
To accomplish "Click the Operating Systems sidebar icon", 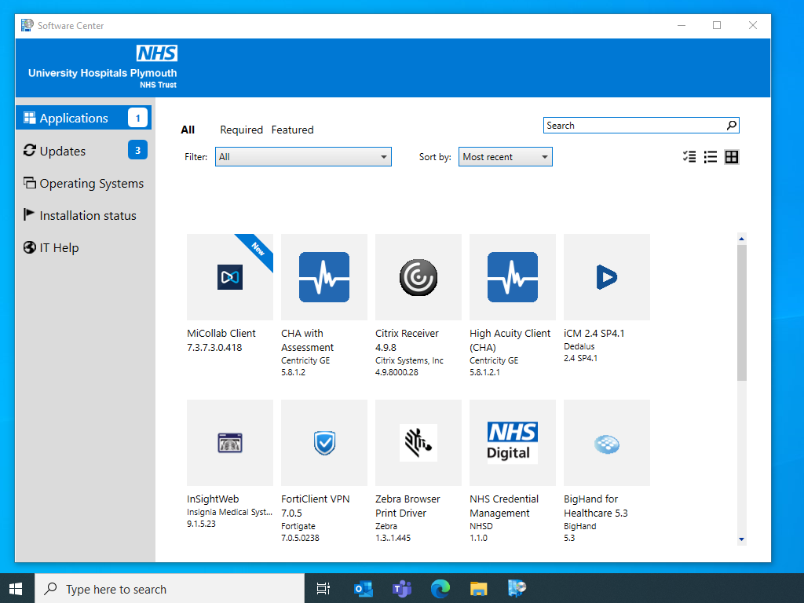I will [30, 182].
